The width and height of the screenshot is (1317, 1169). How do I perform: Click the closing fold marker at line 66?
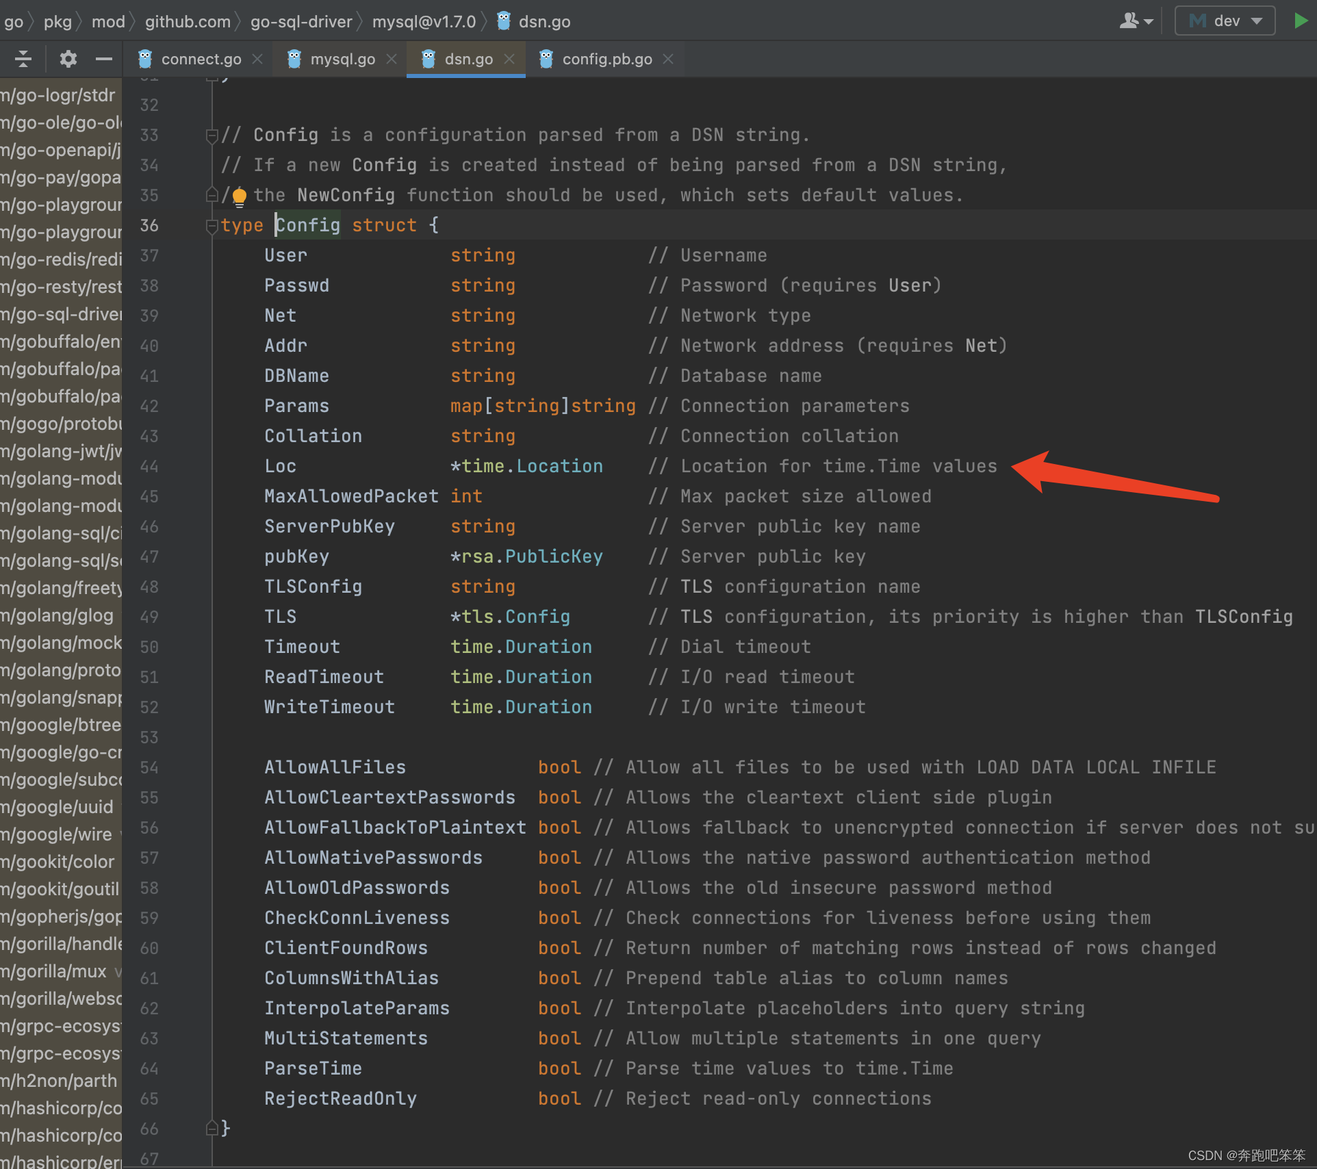[x=212, y=1129]
